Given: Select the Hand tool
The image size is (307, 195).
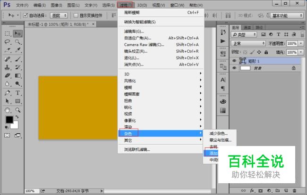Looking at the screenshot, I should pos(7,110).
